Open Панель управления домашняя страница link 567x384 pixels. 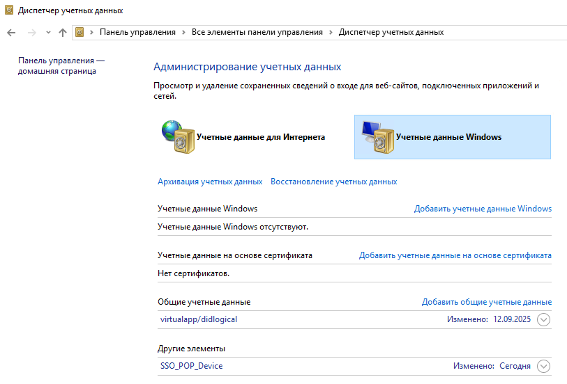61,65
